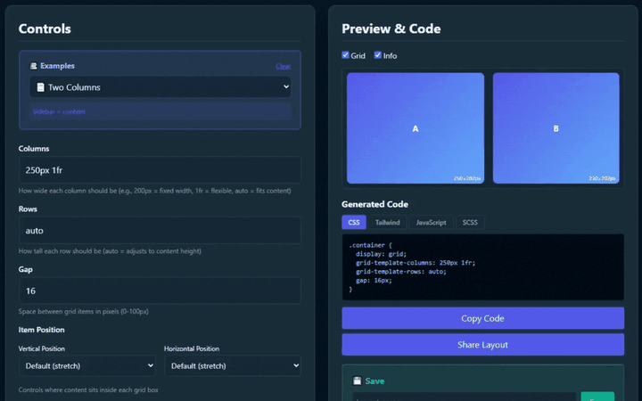Click the 'Sidebar + content' description text

[x=59, y=111]
